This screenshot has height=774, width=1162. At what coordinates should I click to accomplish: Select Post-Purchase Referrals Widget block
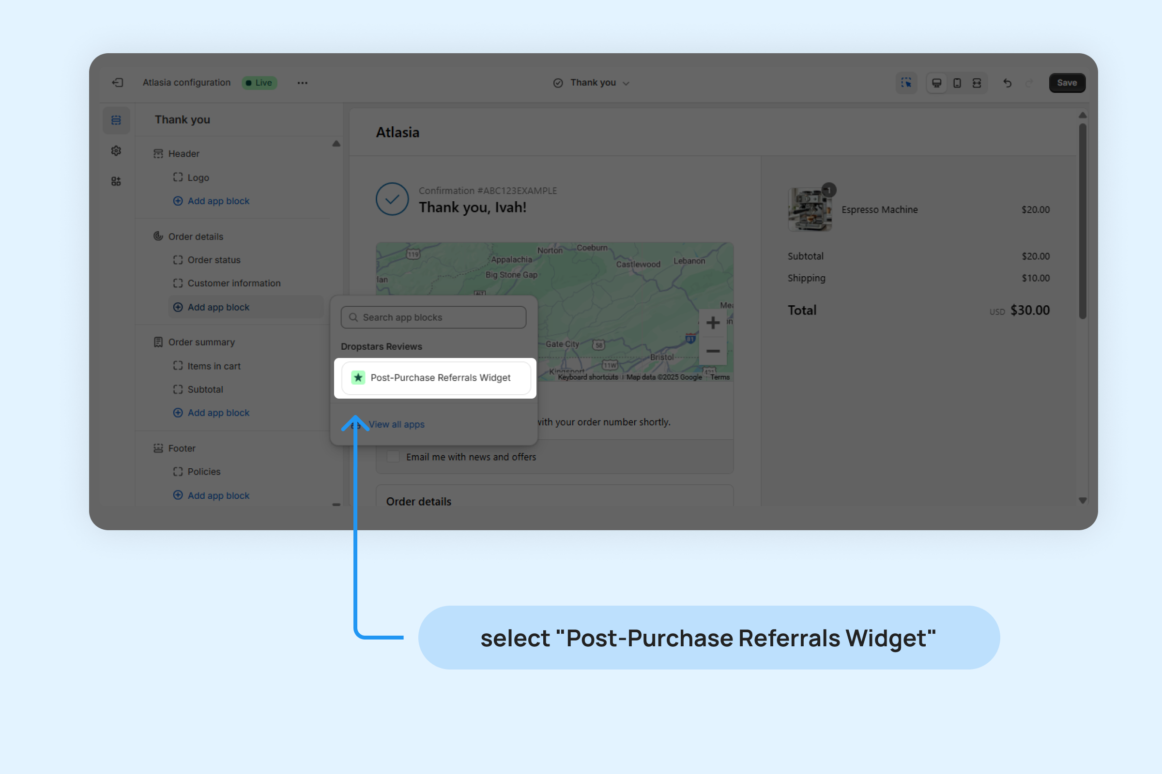pos(436,378)
